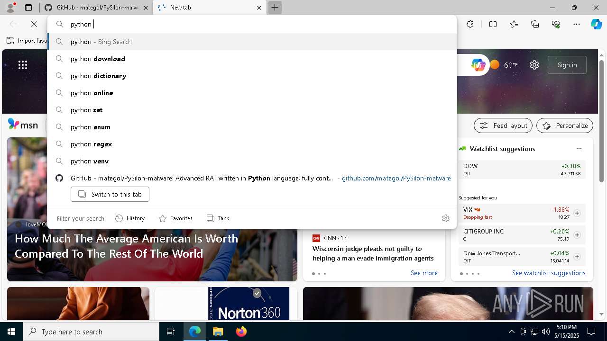The width and height of the screenshot is (607, 341).
Task: Open the taskbar clock 5:10 PM
Action: click(x=567, y=332)
